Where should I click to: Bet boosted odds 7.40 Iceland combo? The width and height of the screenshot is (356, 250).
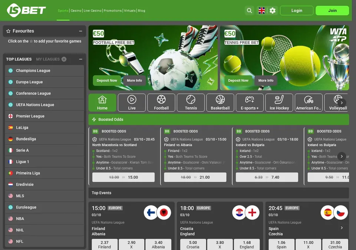pos(267,177)
